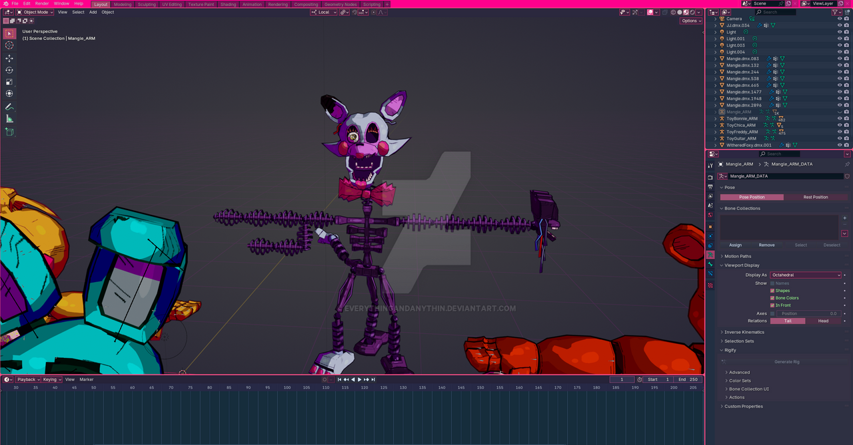
Task: Pick the Rotate tool
Action: coord(9,70)
